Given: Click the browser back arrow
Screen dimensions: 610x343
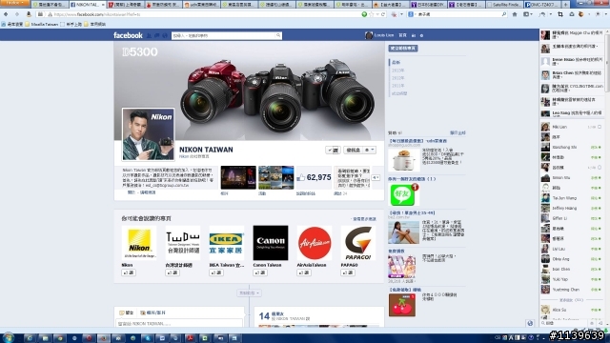Looking at the screenshot, I should click(x=6, y=14).
